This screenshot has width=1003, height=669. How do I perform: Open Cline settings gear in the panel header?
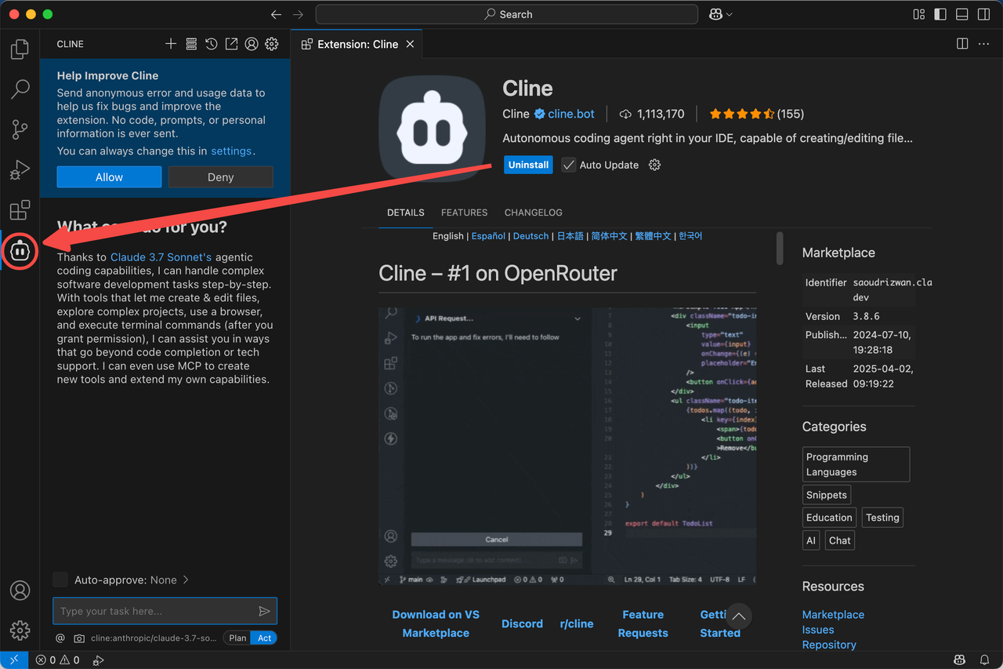click(x=272, y=44)
